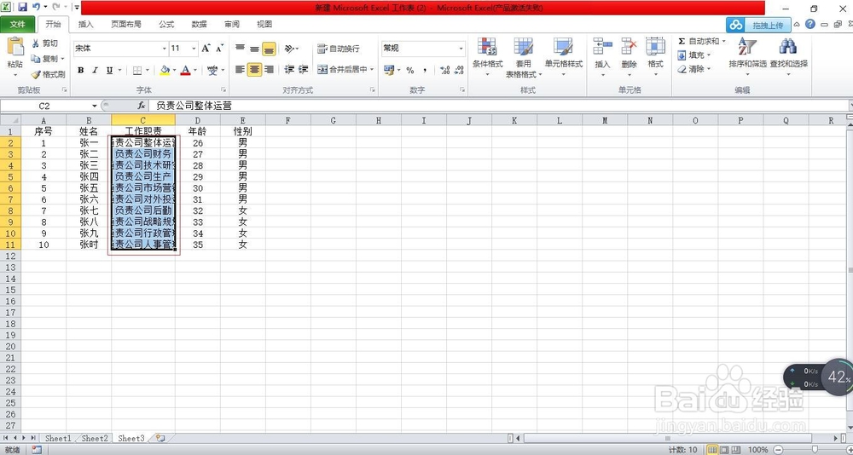Switch to the 数据 tab
The image size is (853, 455).
click(199, 25)
